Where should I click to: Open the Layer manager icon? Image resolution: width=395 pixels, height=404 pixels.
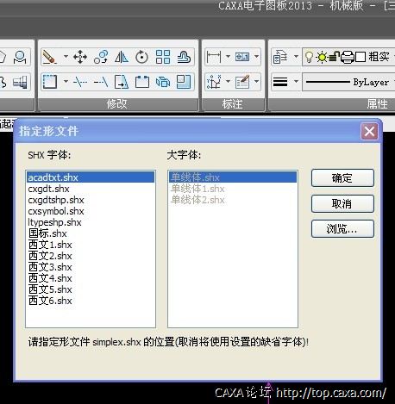[x=280, y=57]
